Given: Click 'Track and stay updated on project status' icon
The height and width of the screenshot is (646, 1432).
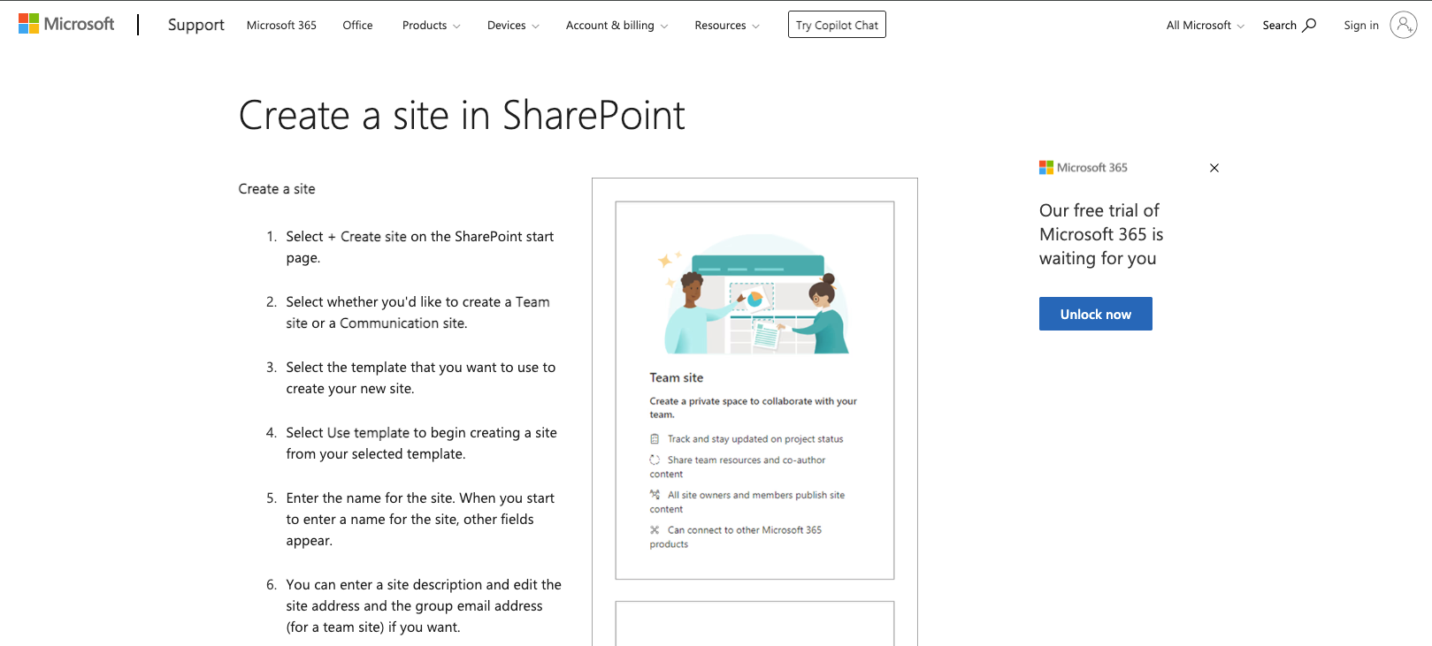Looking at the screenshot, I should pos(655,439).
